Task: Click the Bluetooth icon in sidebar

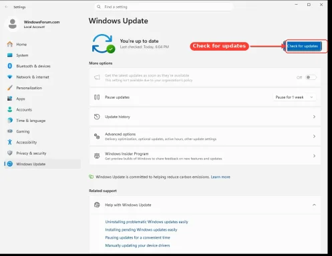Action: 10,66
